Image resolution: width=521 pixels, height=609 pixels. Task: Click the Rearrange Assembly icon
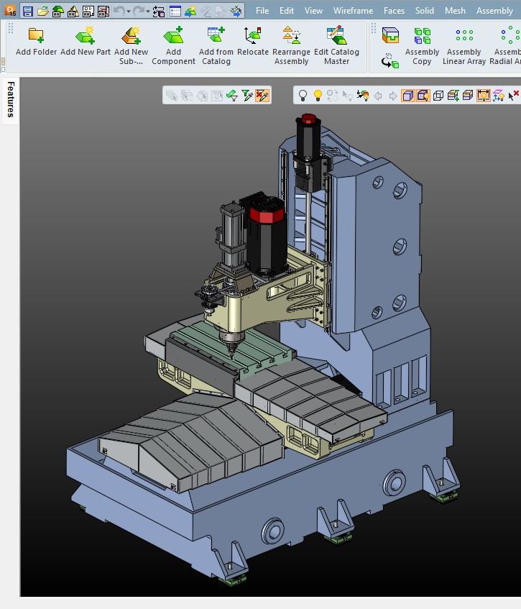pyautogui.click(x=291, y=36)
